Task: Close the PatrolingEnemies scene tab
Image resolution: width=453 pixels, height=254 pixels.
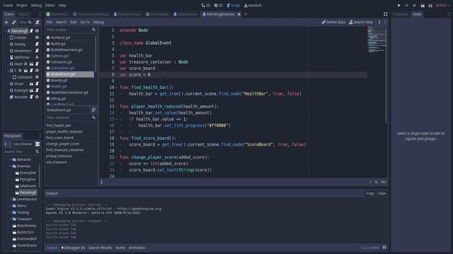Action: (x=239, y=14)
